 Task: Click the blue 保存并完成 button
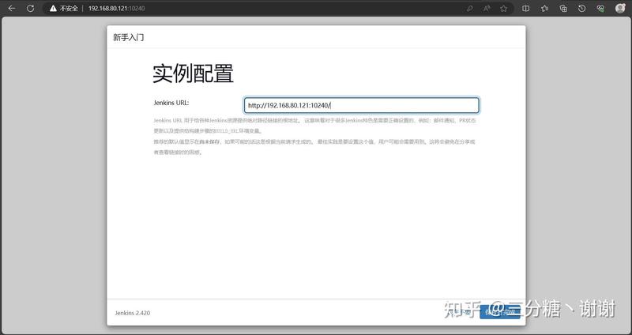pyautogui.click(x=500, y=311)
